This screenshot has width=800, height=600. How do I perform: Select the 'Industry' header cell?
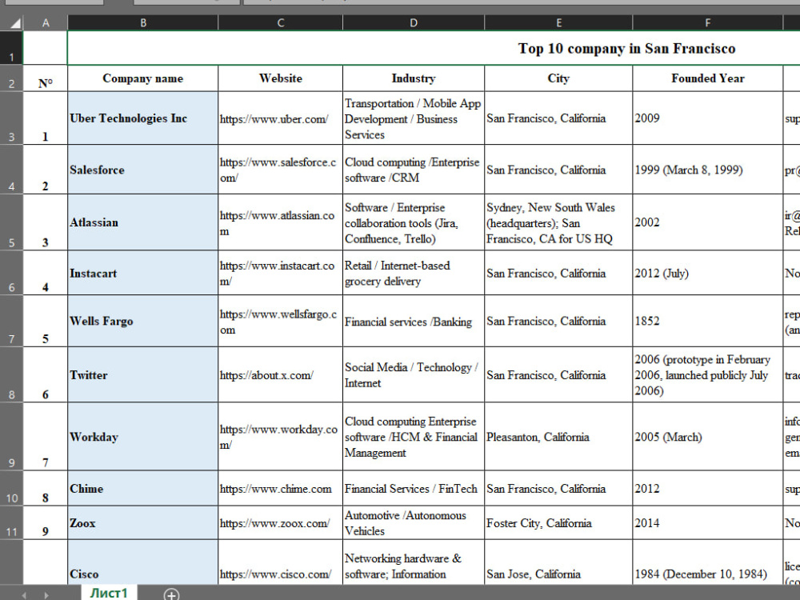[x=414, y=78]
